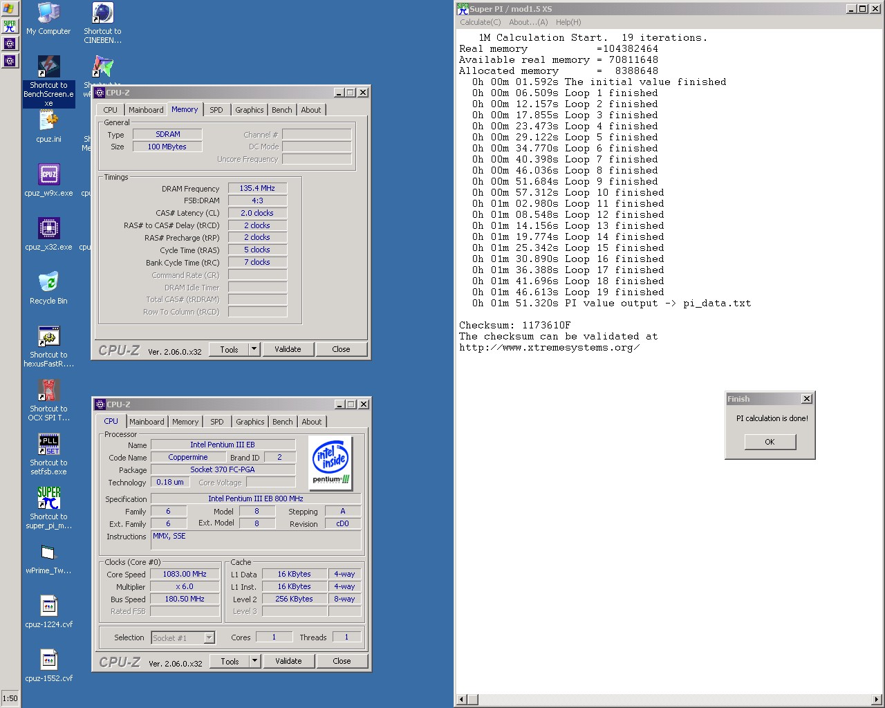Click Close button in lower CPU-Z window

342,661
